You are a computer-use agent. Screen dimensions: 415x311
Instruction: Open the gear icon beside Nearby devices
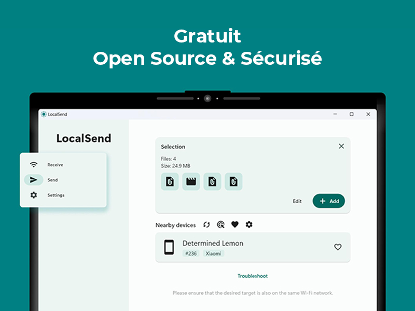coord(249,224)
